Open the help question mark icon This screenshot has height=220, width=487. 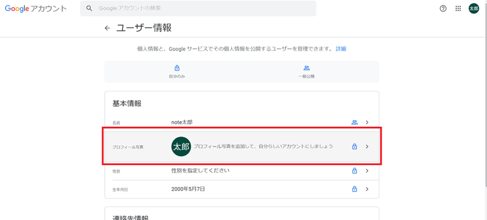443,9
